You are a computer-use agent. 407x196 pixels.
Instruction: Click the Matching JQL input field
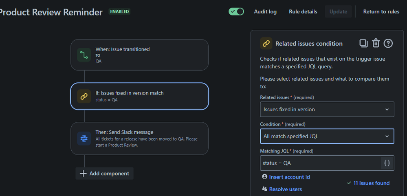tap(320, 163)
